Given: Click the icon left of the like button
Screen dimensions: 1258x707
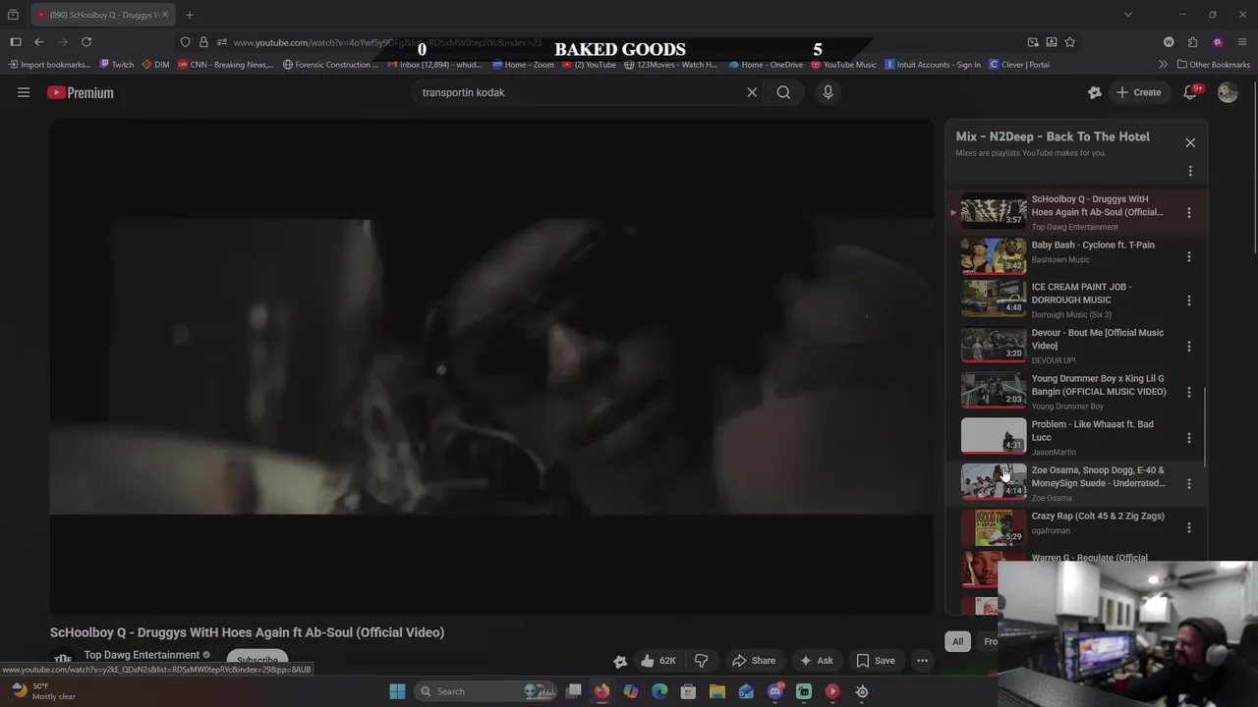Looking at the screenshot, I should [620, 661].
